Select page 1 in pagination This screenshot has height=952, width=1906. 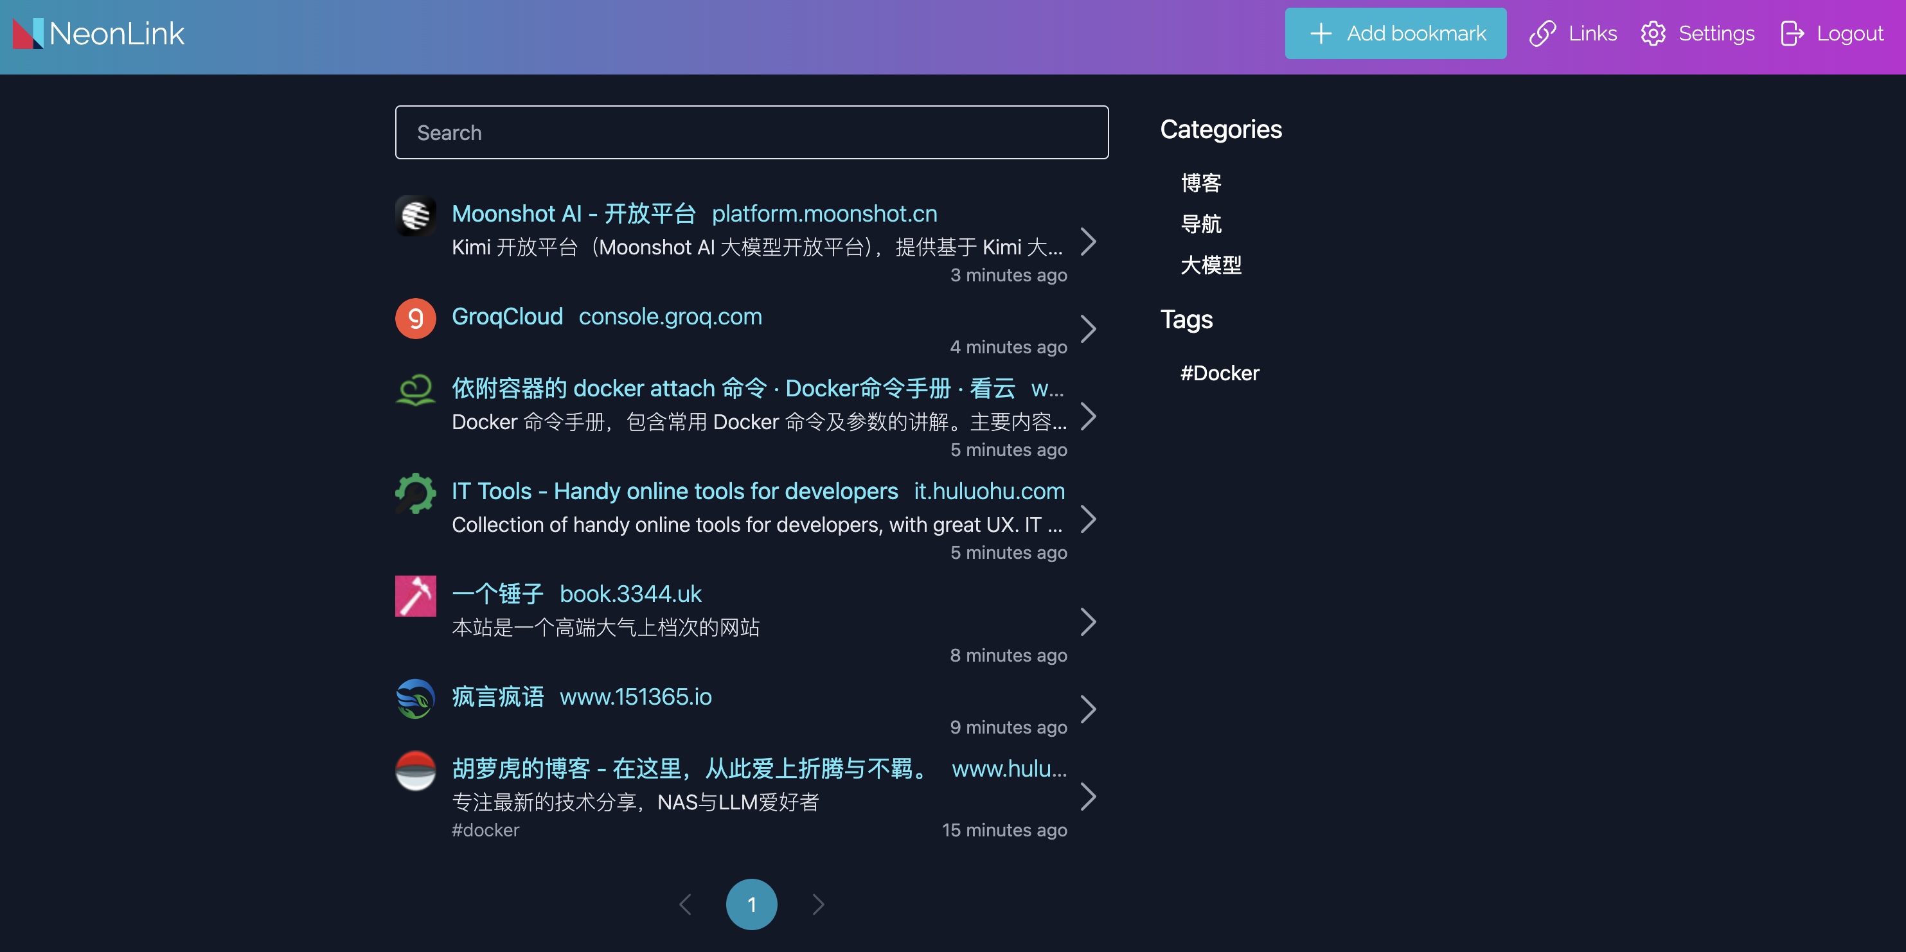(x=752, y=904)
